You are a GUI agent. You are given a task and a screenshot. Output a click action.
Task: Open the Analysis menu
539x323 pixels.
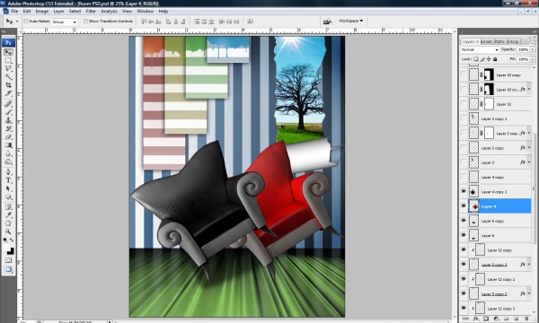pos(109,12)
